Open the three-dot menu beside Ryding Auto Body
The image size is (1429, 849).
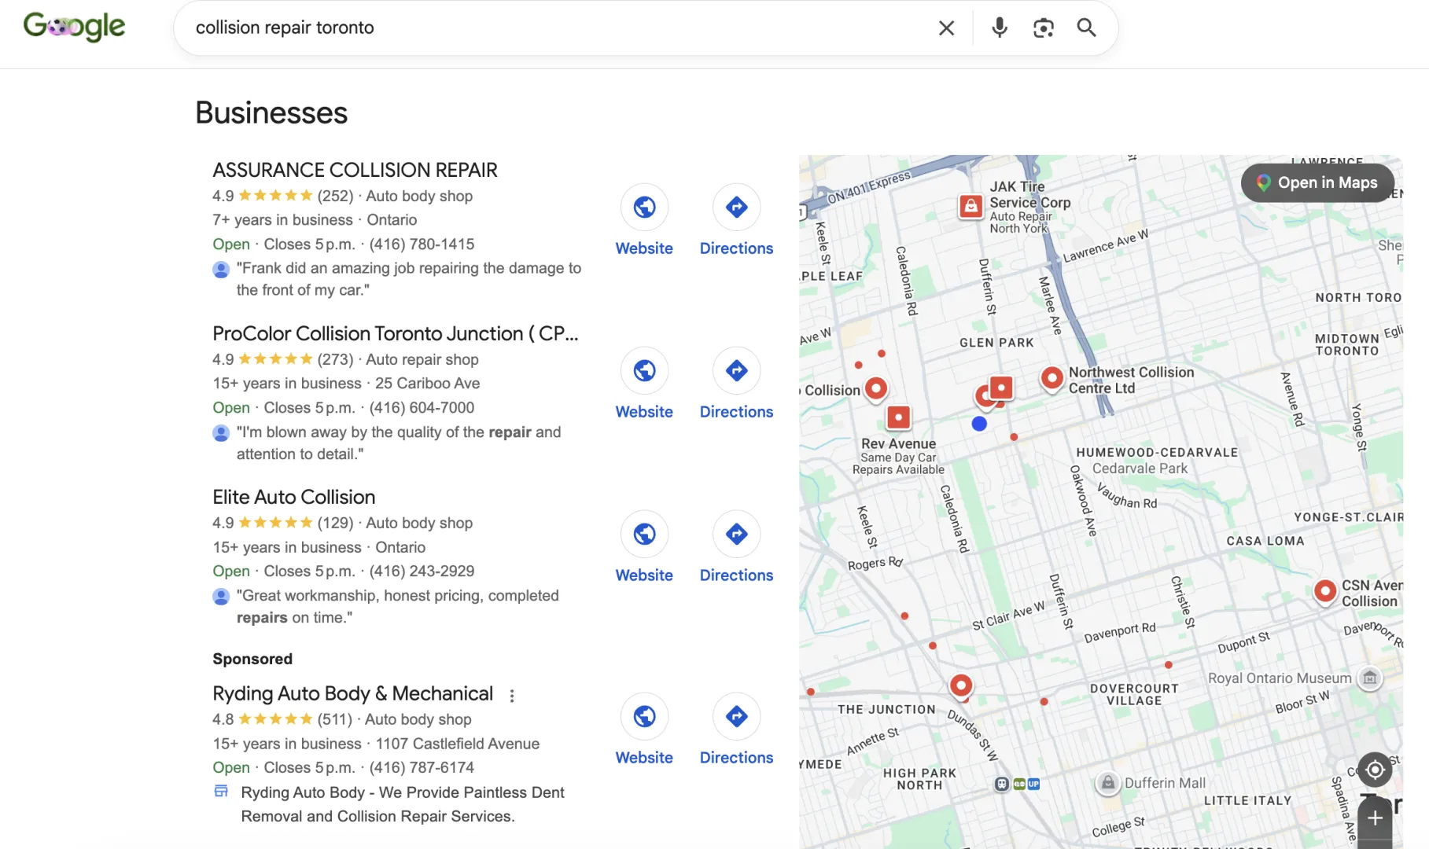pos(512,696)
